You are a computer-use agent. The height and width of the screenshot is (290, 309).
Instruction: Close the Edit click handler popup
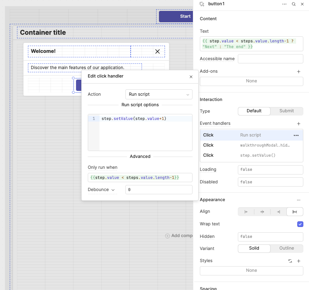point(191,76)
